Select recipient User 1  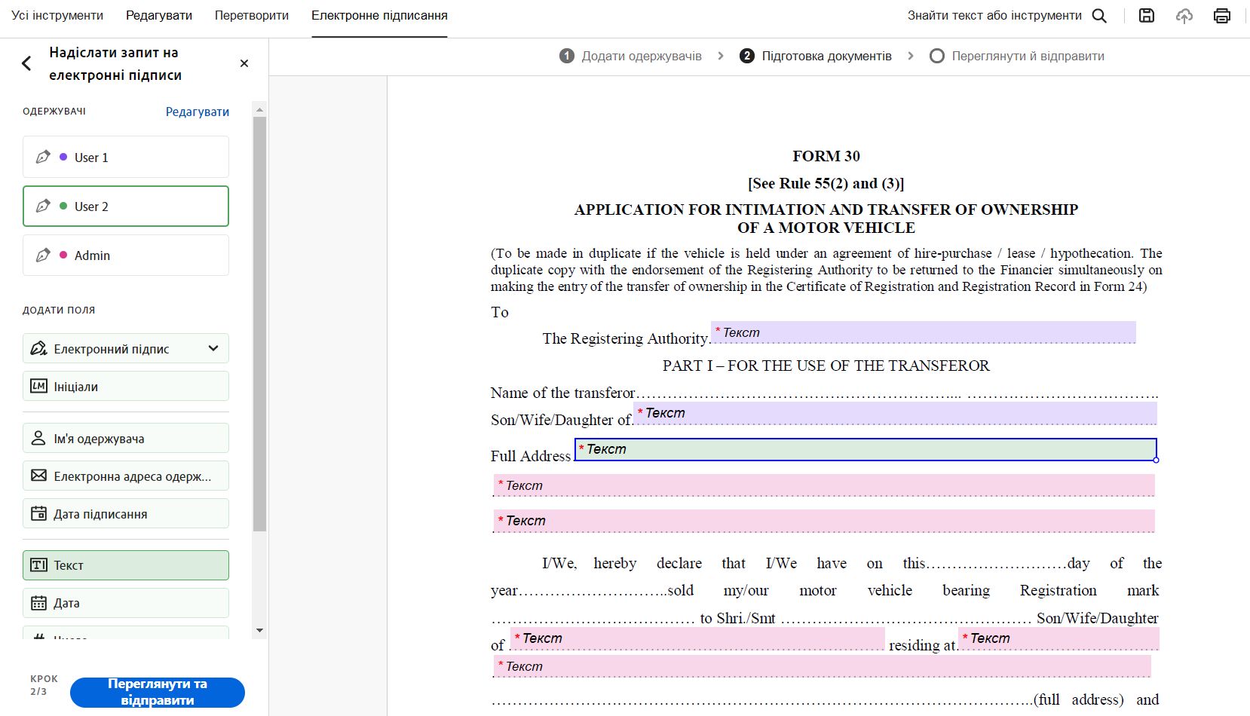[x=126, y=157]
